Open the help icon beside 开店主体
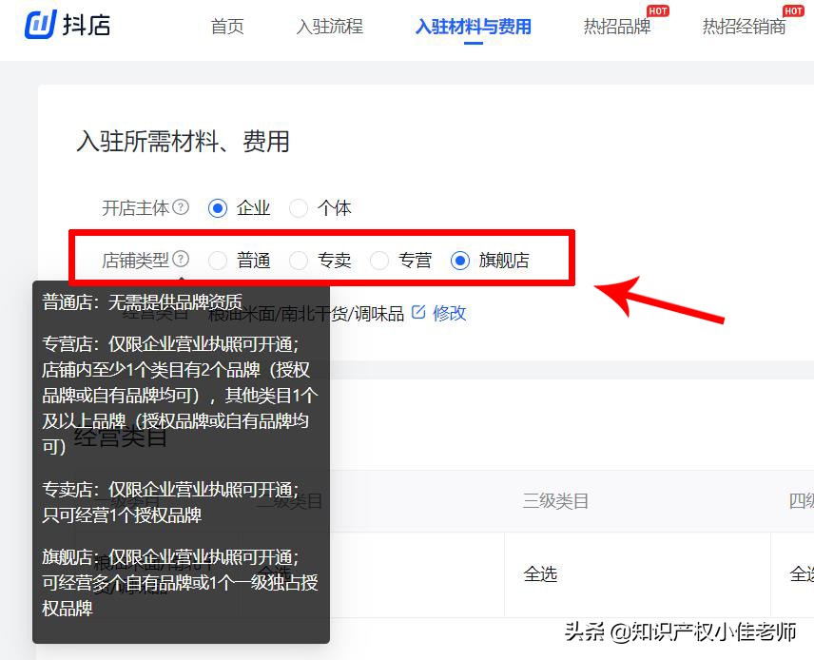The width and height of the screenshot is (814, 660). pos(183,207)
